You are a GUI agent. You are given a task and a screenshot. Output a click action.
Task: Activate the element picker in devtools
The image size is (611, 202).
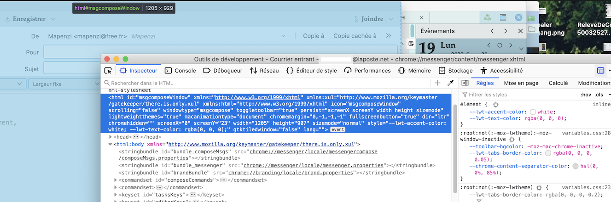[108, 71]
